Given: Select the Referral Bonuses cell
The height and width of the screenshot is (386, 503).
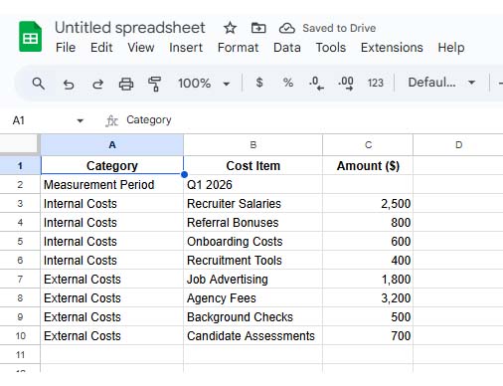Looking at the screenshot, I should pos(252,222).
